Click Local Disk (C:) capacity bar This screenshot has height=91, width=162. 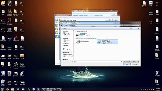coord(88,35)
